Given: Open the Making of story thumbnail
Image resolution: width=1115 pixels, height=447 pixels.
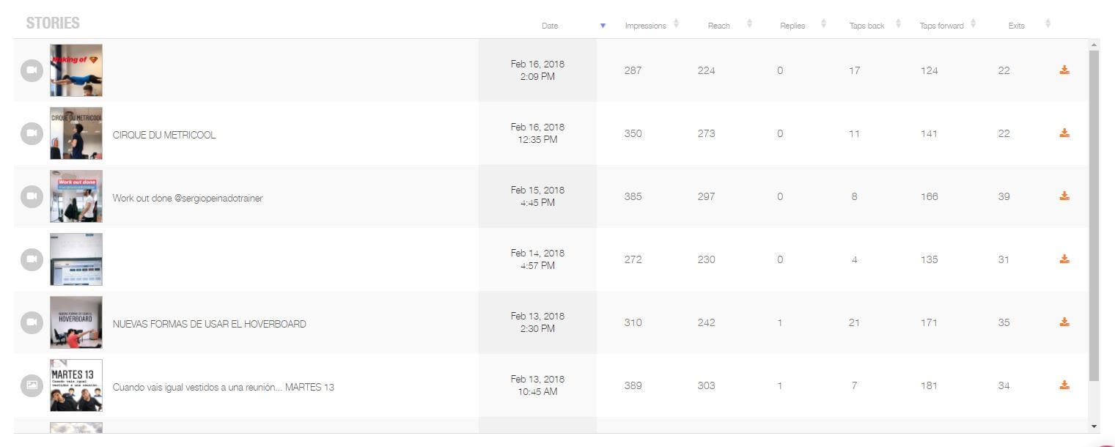Looking at the screenshot, I should [x=76, y=70].
